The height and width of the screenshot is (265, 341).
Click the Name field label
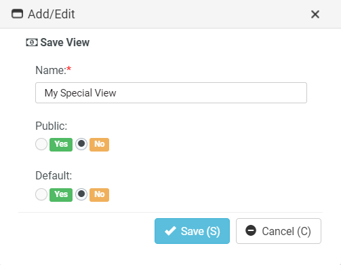[x=53, y=70]
